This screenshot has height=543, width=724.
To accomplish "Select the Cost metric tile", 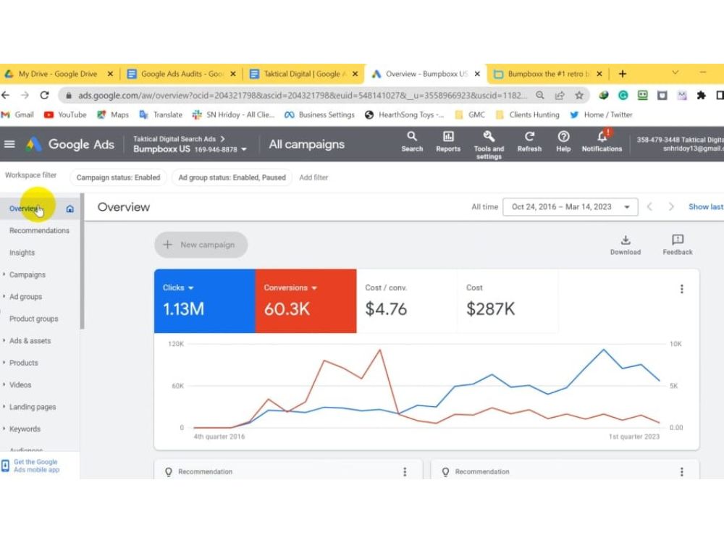I will tap(508, 300).
